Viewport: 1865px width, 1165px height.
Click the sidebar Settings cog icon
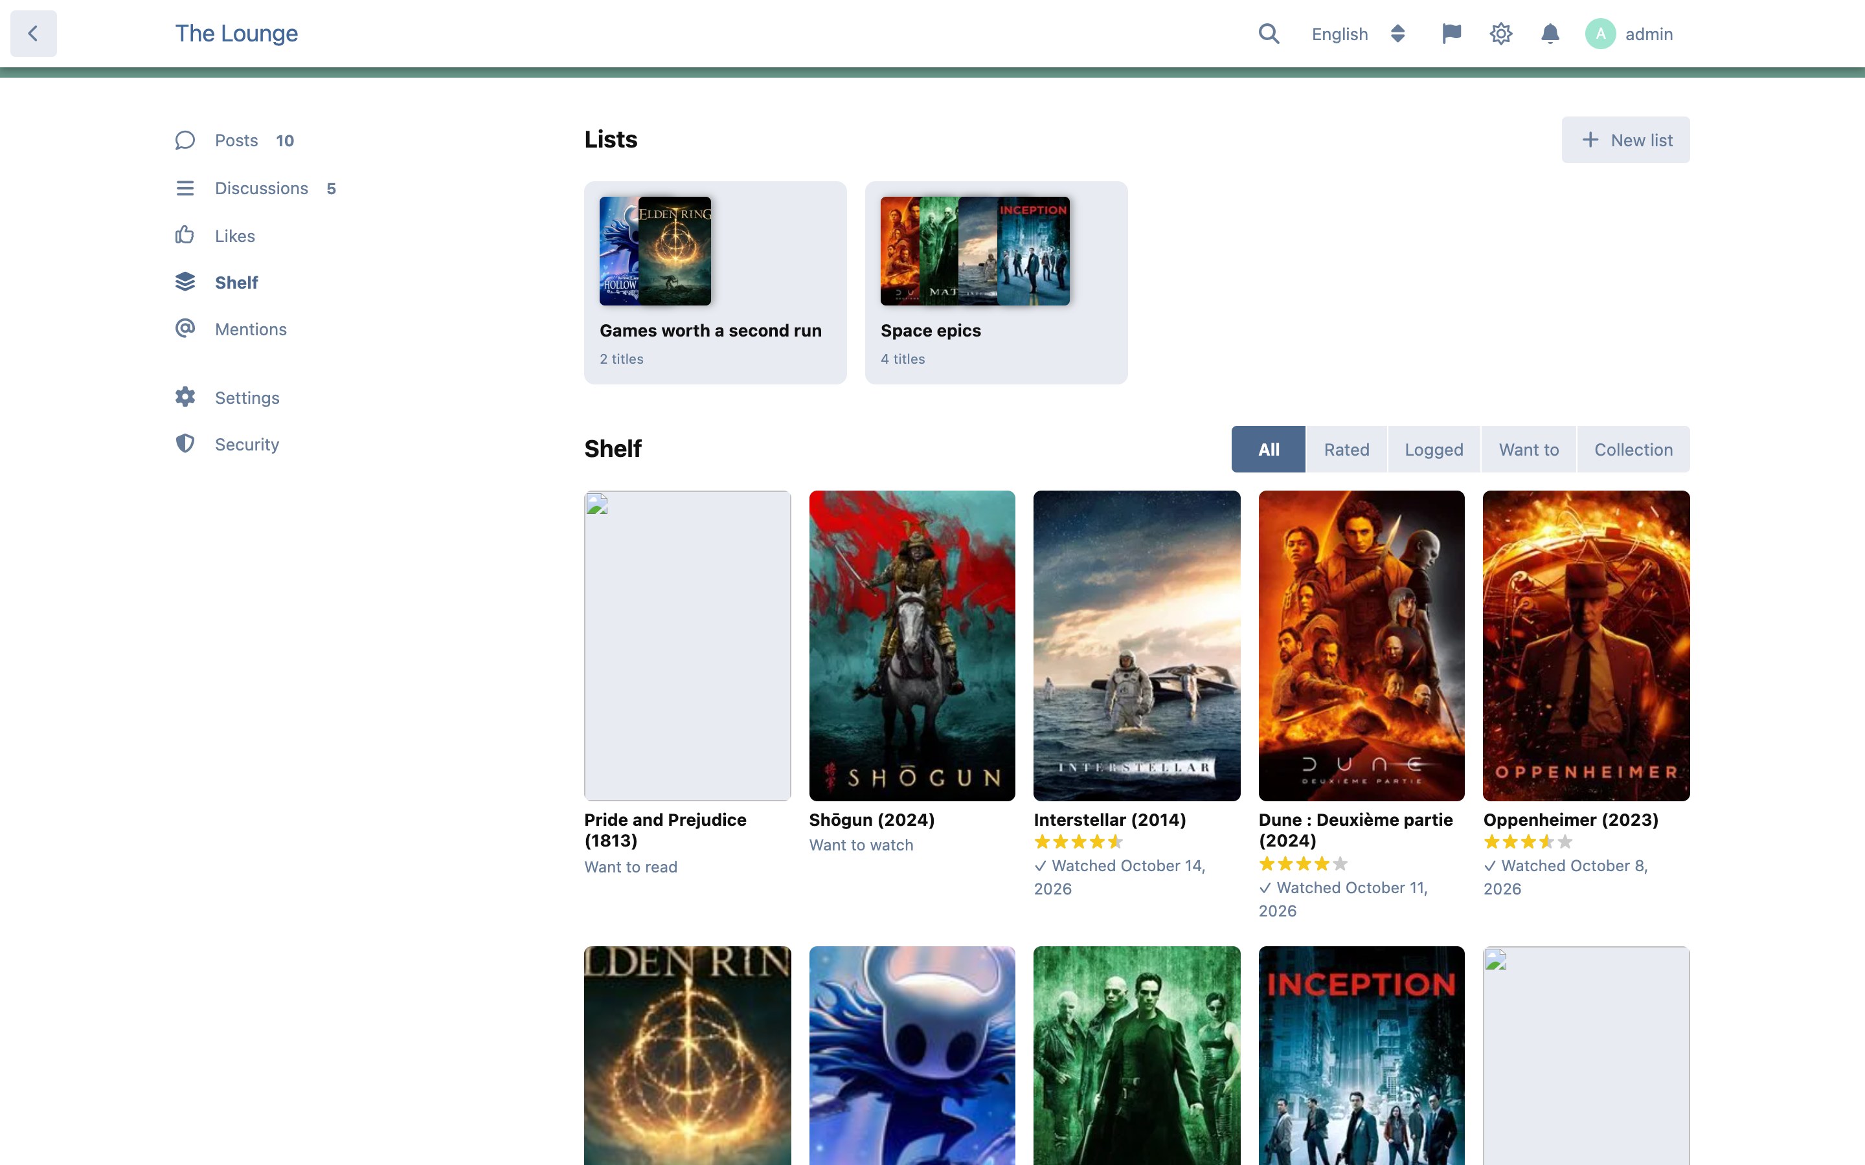pos(185,397)
